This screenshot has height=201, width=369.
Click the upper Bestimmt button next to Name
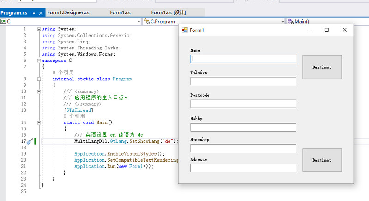[x=322, y=67]
